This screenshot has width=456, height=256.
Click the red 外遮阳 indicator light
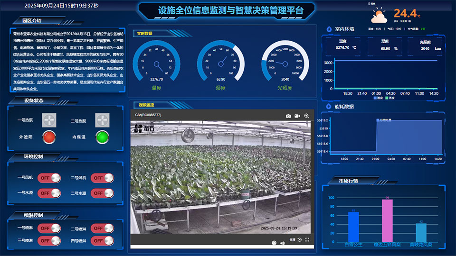pyautogui.click(x=48, y=137)
